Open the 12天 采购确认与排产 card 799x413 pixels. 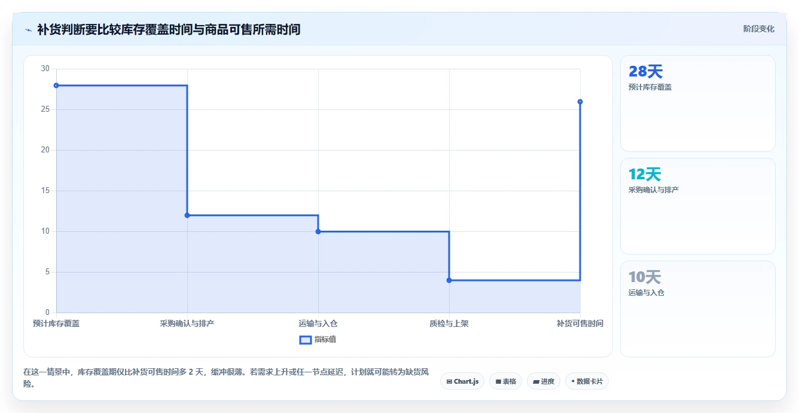[697, 206]
